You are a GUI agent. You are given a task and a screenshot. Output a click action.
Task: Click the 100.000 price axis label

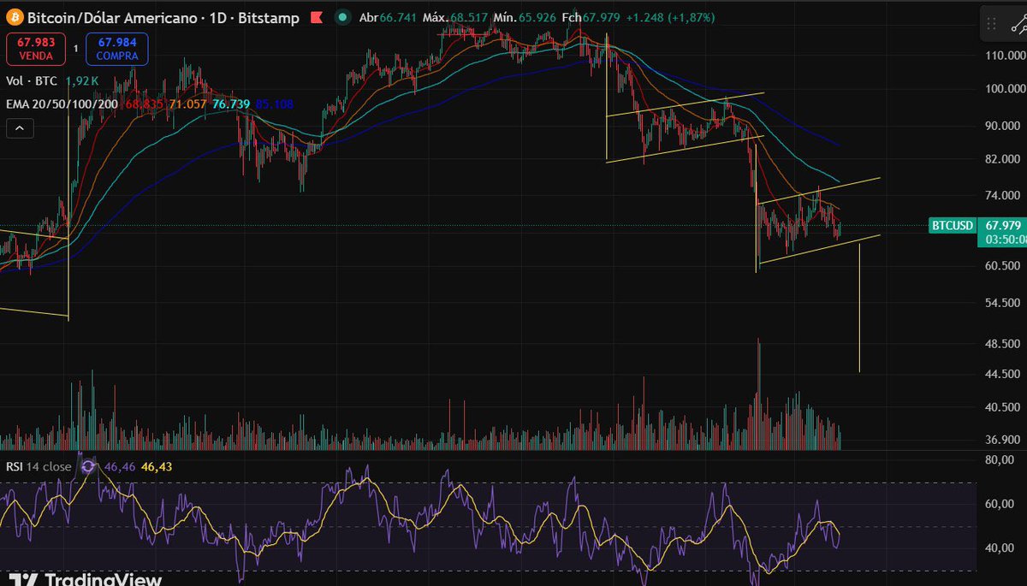coord(1006,89)
